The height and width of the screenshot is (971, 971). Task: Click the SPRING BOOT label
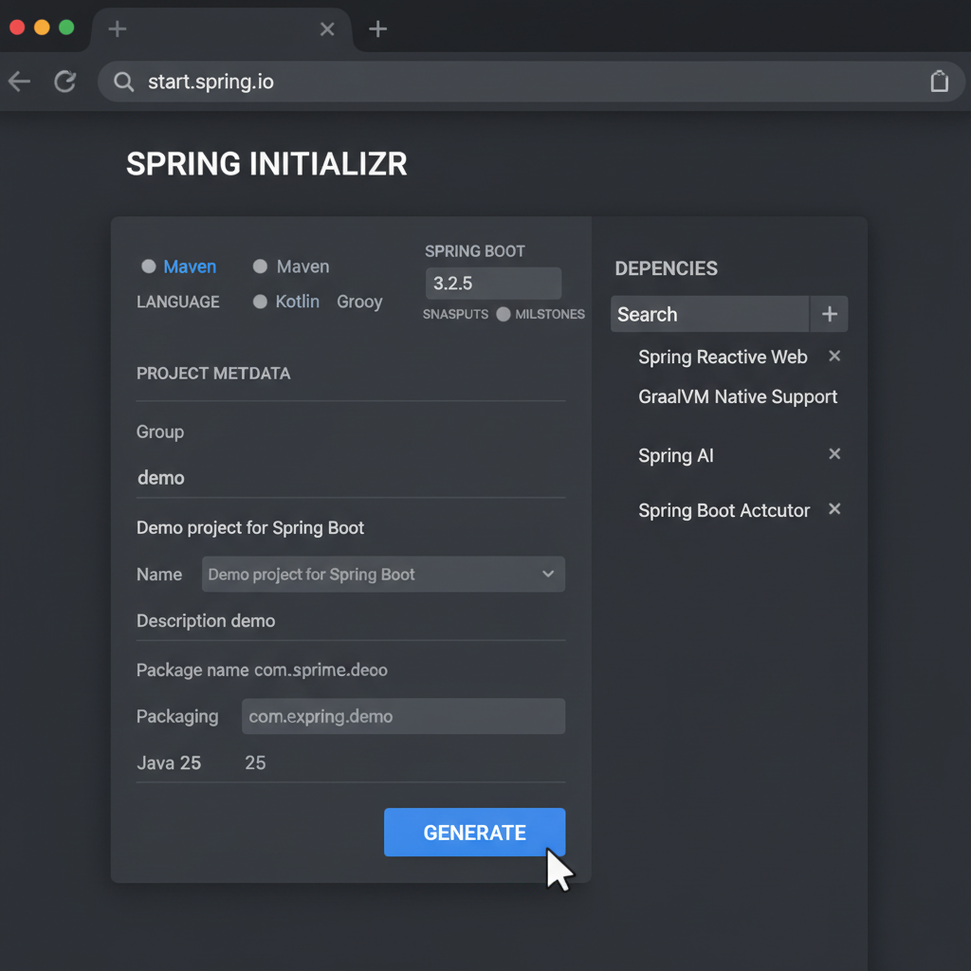click(x=475, y=251)
